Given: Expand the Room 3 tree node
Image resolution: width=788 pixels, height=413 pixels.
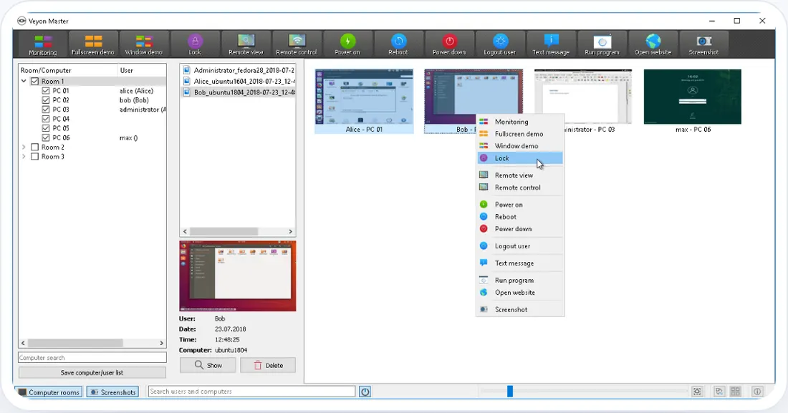Looking at the screenshot, I should tap(24, 157).
